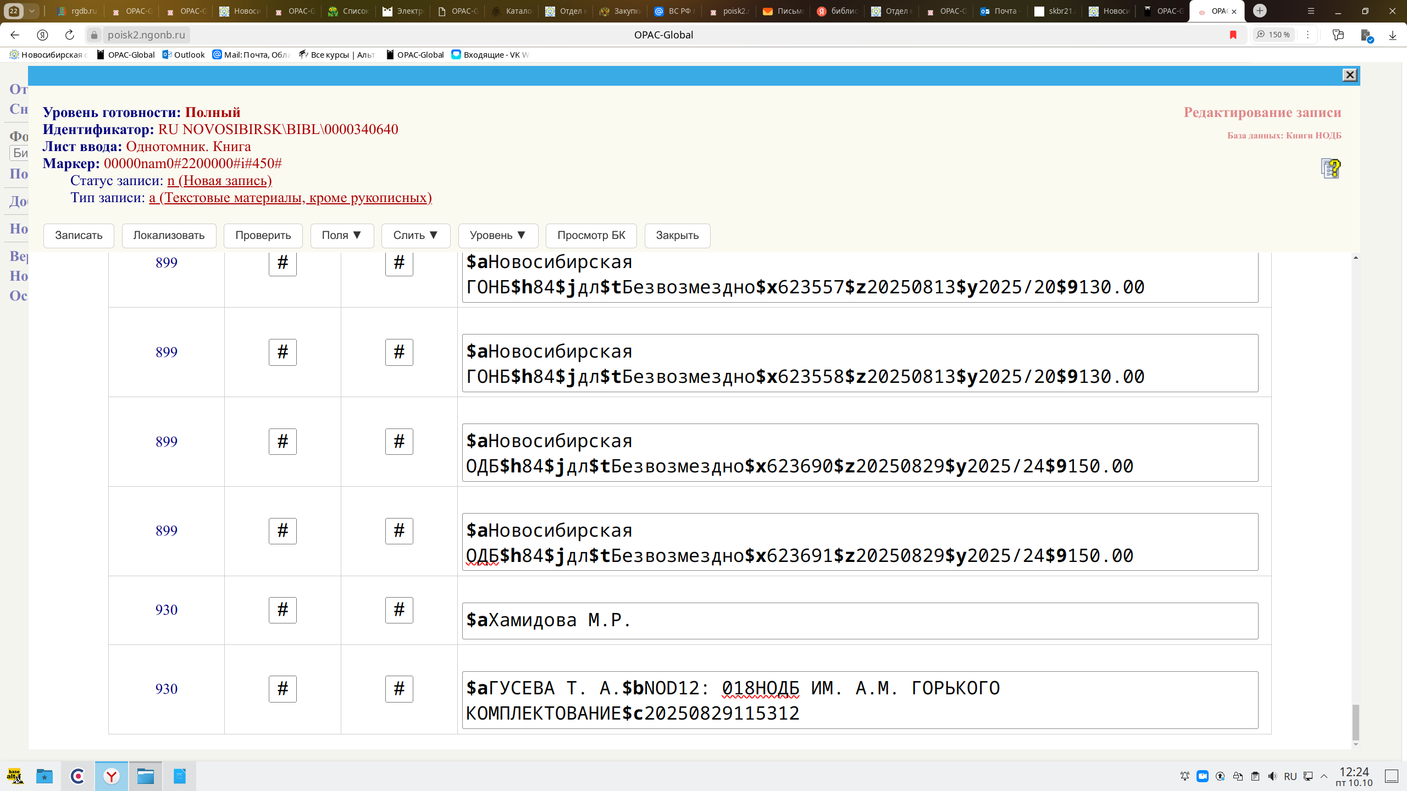
Task: Open the Слить dropdown menu
Action: tap(416, 235)
